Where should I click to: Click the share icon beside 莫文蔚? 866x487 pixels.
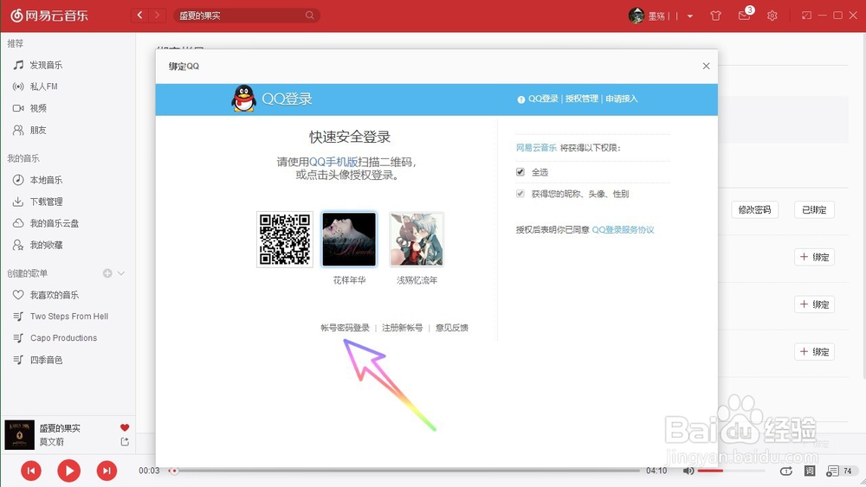click(125, 442)
